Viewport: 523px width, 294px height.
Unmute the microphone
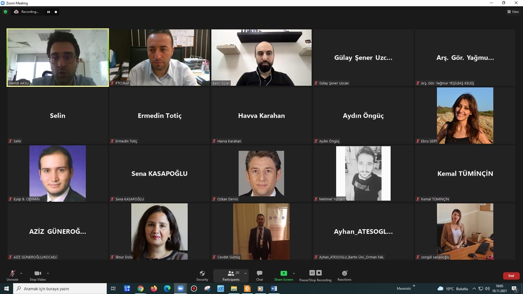coord(12,275)
